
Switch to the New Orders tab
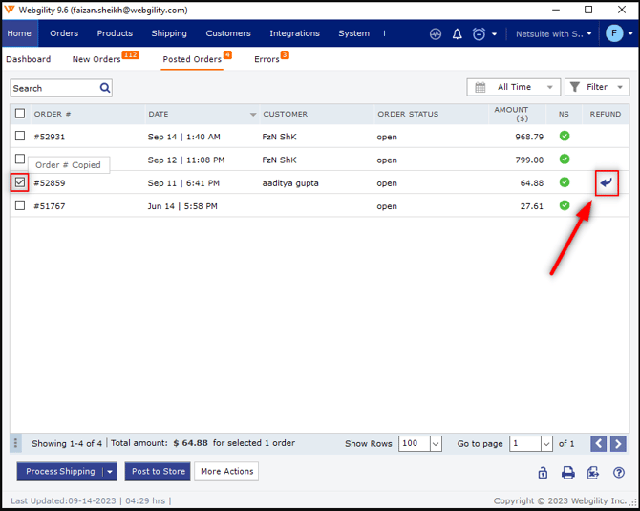(x=96, y=59)
